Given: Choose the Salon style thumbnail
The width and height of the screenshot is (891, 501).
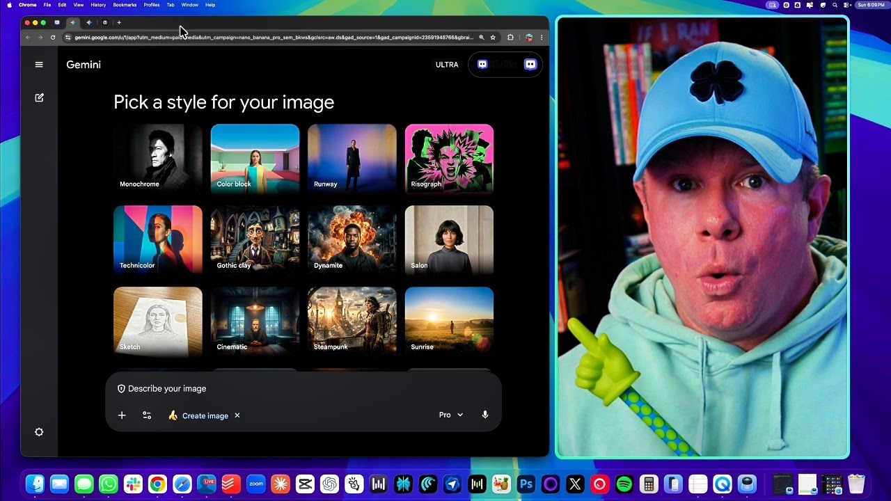Looking at the screenshot, I should click(x=449, y=239).
